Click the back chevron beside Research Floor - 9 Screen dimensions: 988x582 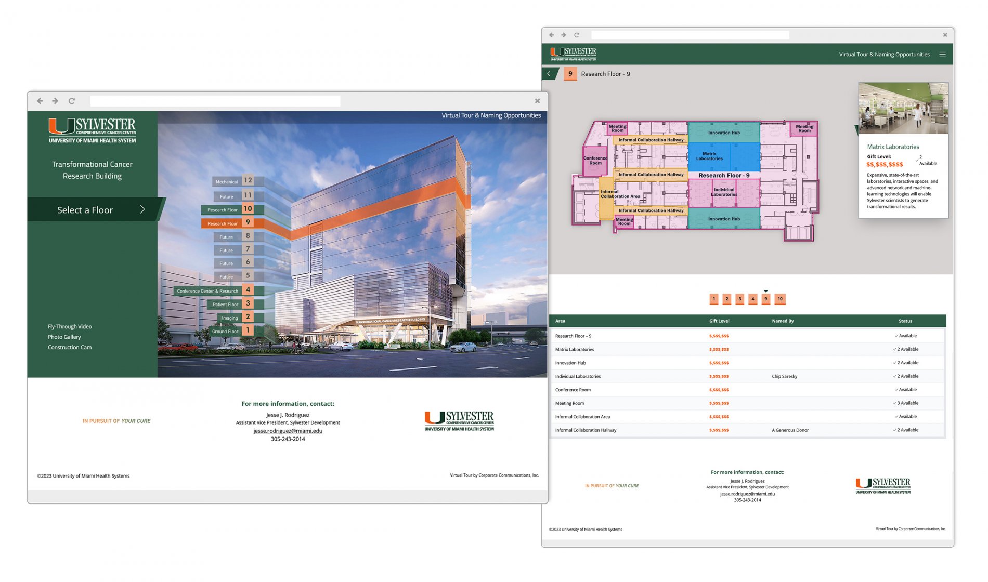click(549, 74)
